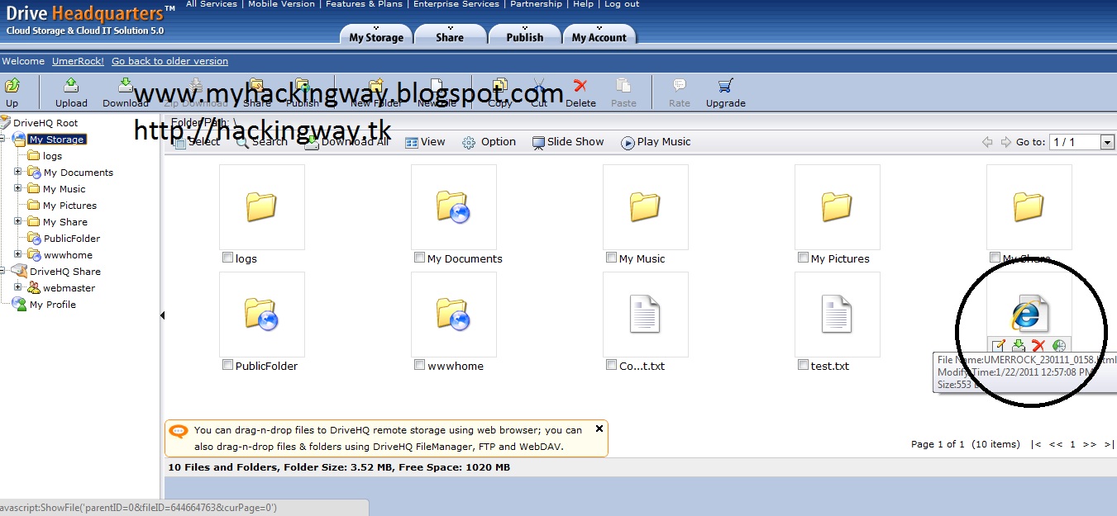
Task: Switch to the My Storage tab
Action: [x=376, y=36]
